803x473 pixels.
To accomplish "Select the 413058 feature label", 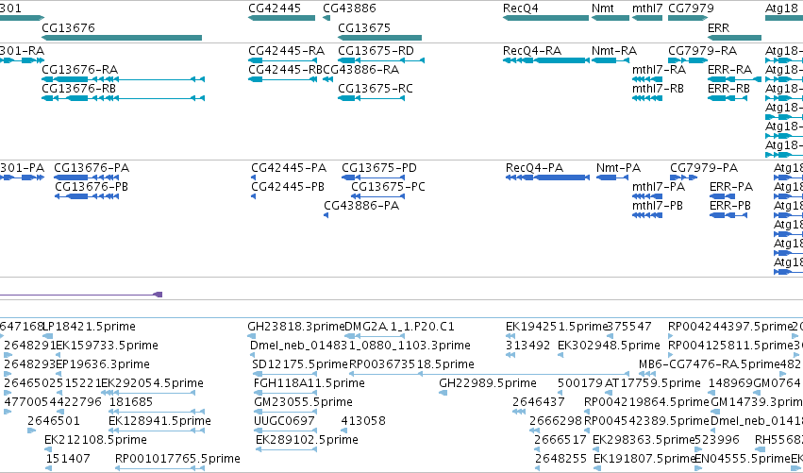I will click(363, 421).
